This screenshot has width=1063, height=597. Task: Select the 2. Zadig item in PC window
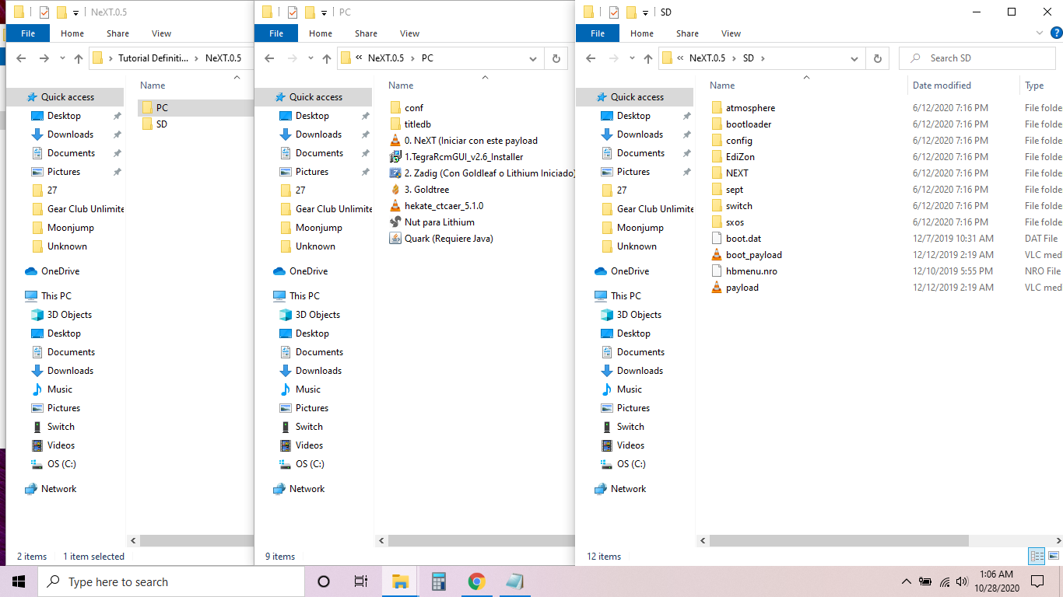(482, 173)
